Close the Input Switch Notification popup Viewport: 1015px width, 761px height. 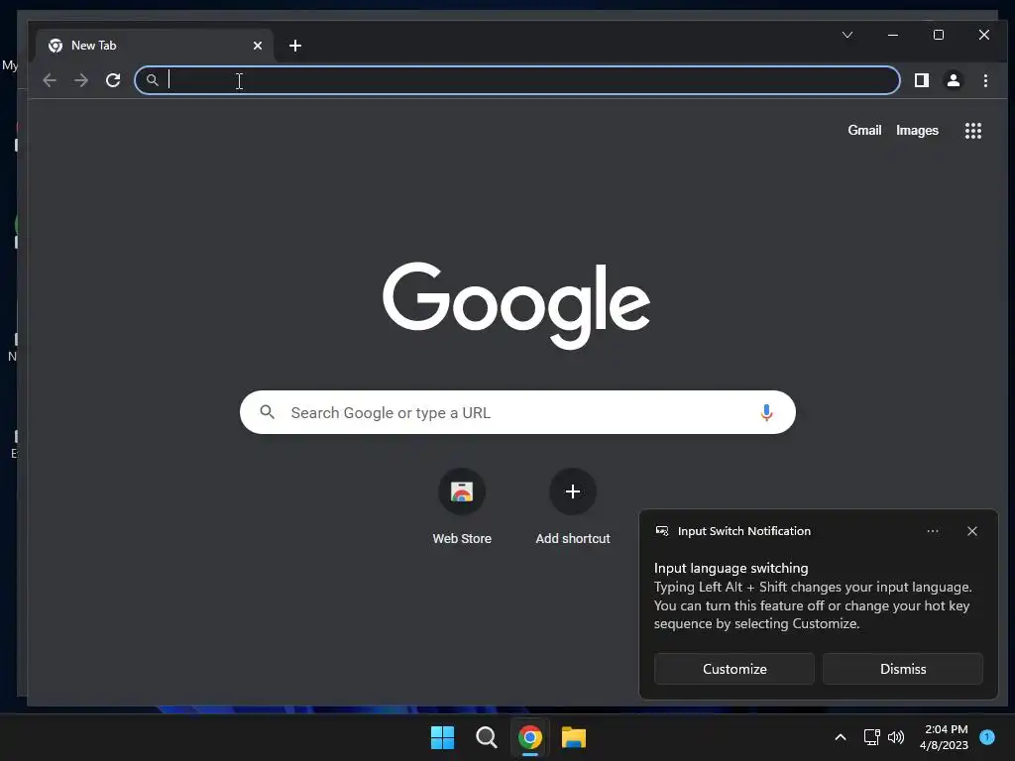[x=971, y=531]
